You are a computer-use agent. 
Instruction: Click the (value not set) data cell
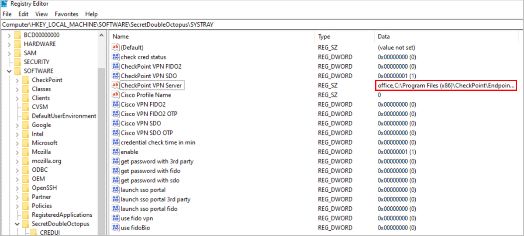[396, 47]
